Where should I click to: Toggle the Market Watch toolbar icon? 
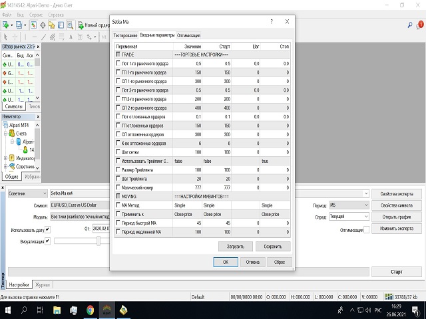click(33, 25)
